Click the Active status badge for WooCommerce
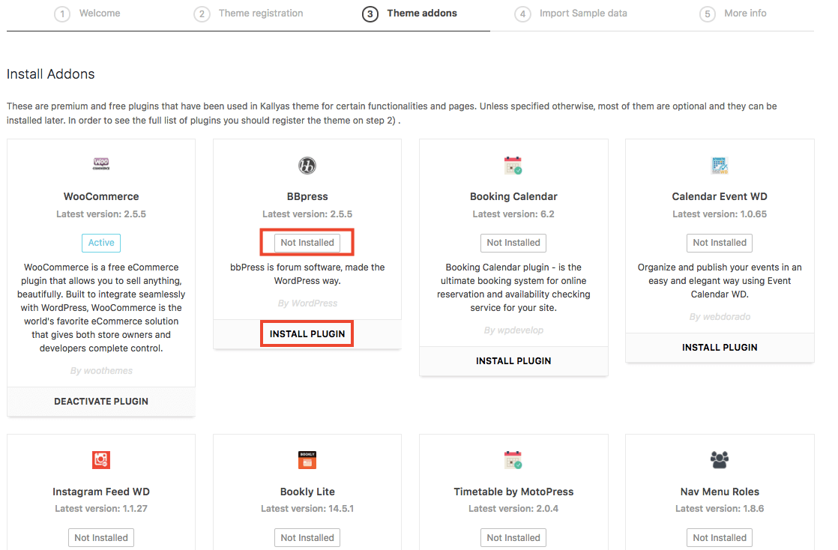 [101, 243]
